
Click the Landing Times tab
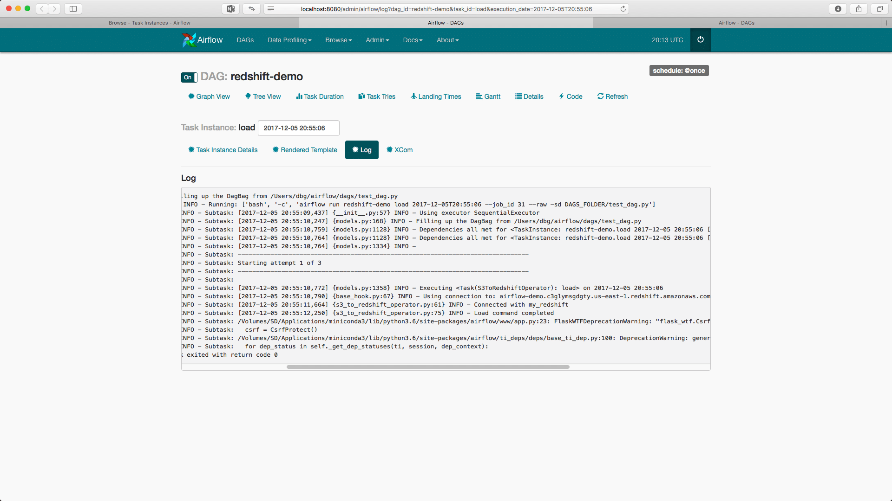coord(436,96)
